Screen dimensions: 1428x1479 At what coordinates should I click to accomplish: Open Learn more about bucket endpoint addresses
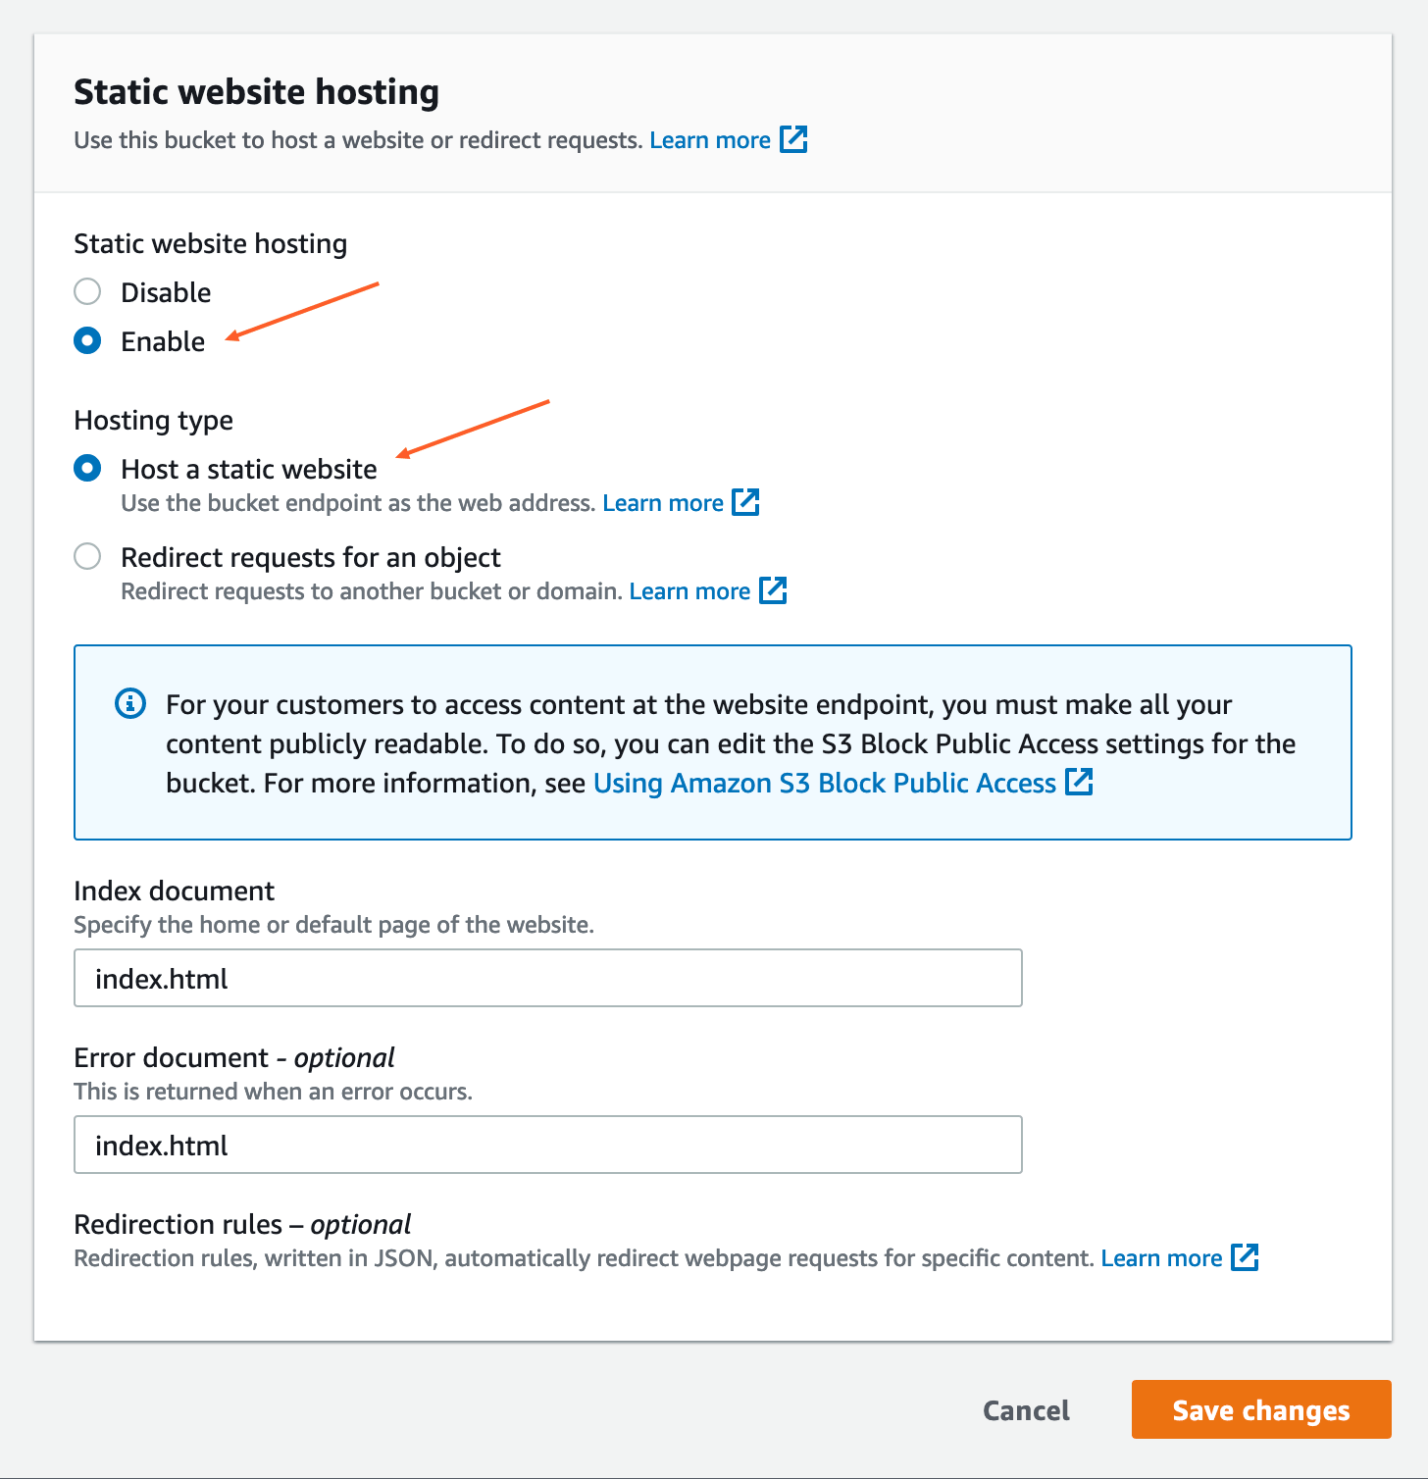(x=663, y=502)
